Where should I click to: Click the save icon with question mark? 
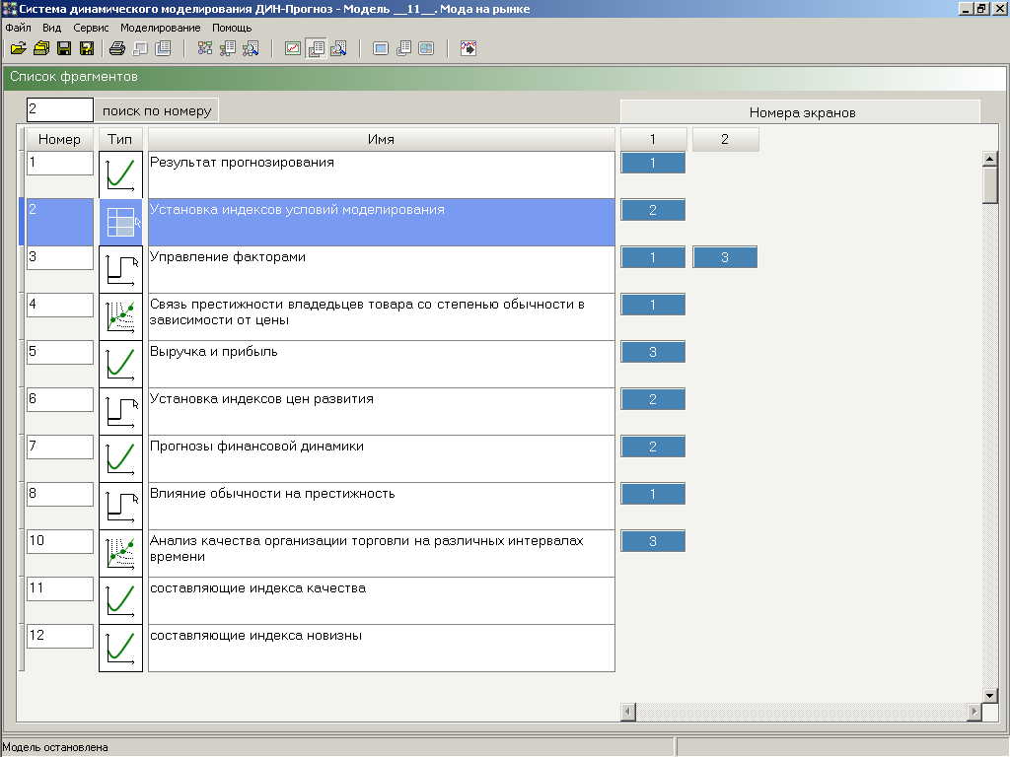click(x=87, y=48)
